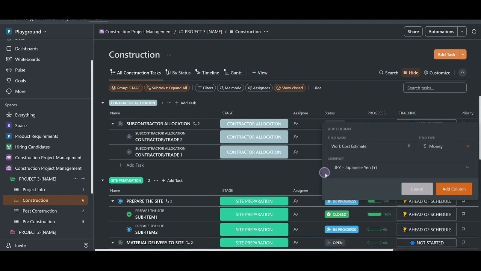Set priority flag for SUB-ITEM1
Screen dimensions: 481x271
pos(464,215)
